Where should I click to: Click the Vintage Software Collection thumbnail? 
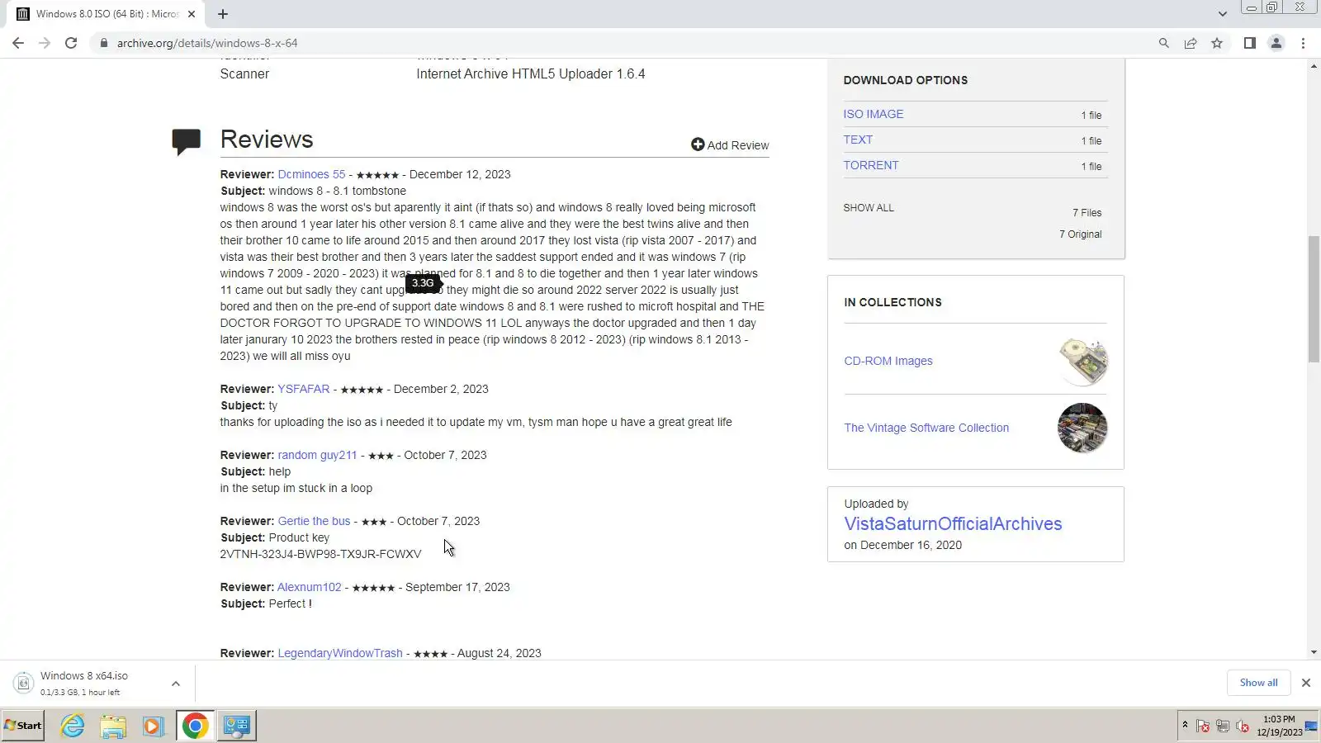coord(1082,428)
